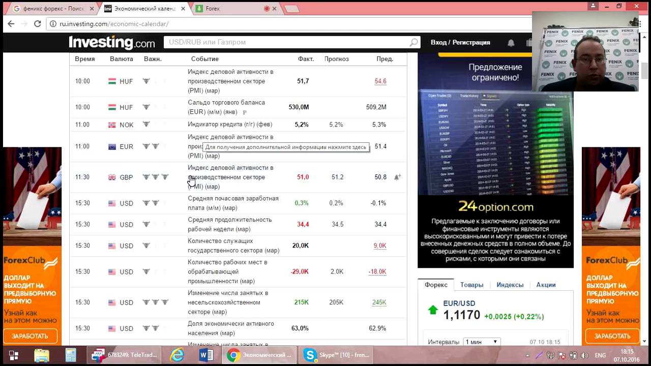Screen dimensions: 651x366
Task: Create alert for GBP PMI event
Action: pyautogui.click(x=397, y=177)
